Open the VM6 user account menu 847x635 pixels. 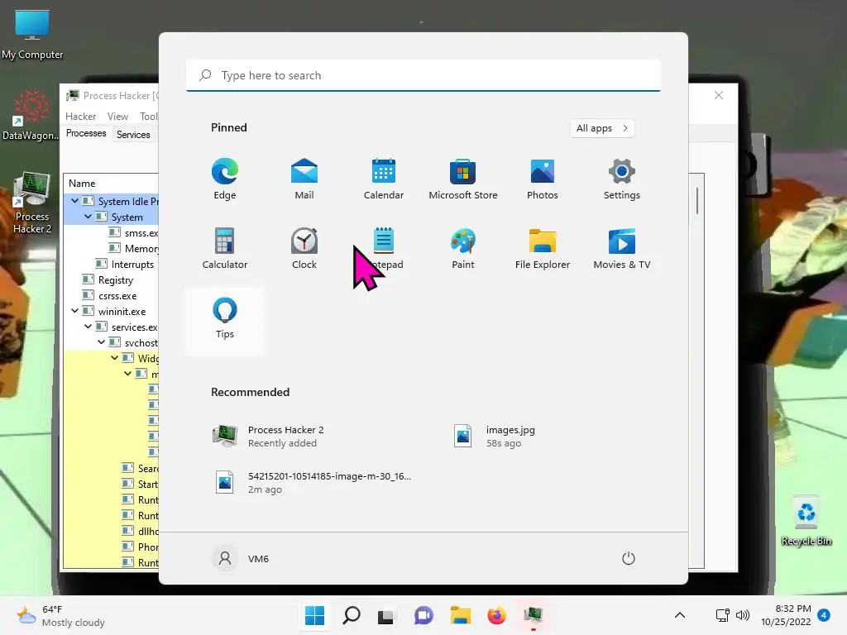point(241,558)
